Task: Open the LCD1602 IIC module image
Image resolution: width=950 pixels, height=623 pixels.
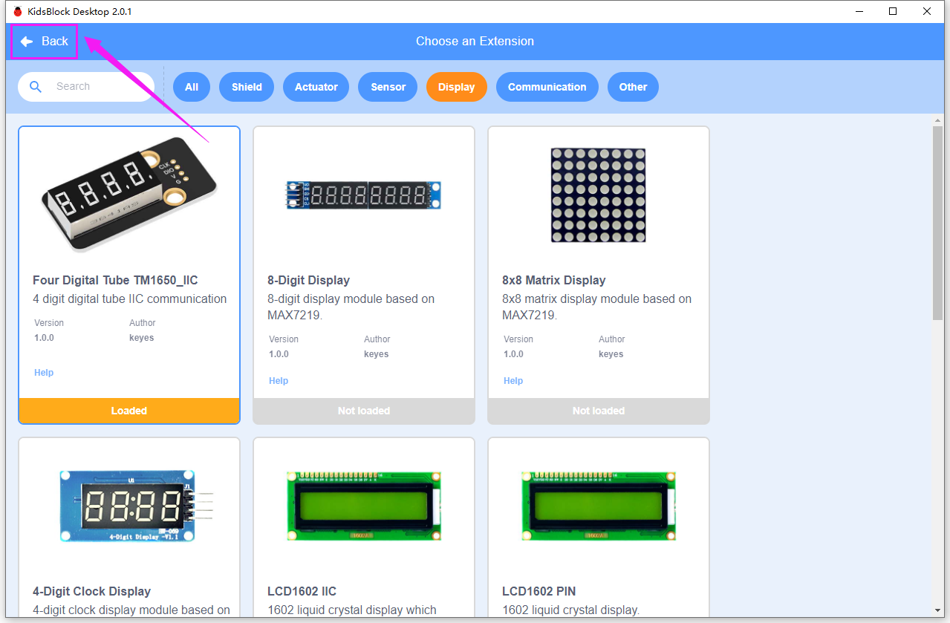Action: click(364, 506)
